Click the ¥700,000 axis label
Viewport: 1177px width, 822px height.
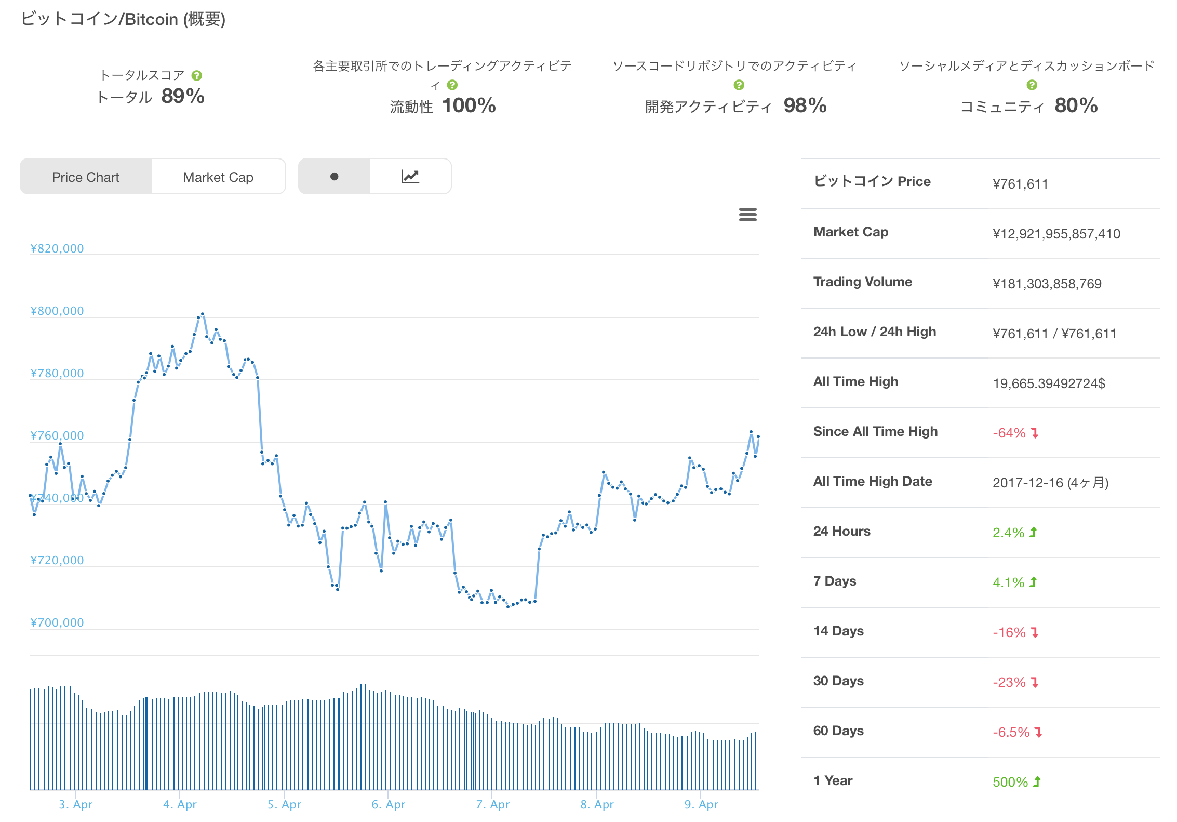click(57, 622)
